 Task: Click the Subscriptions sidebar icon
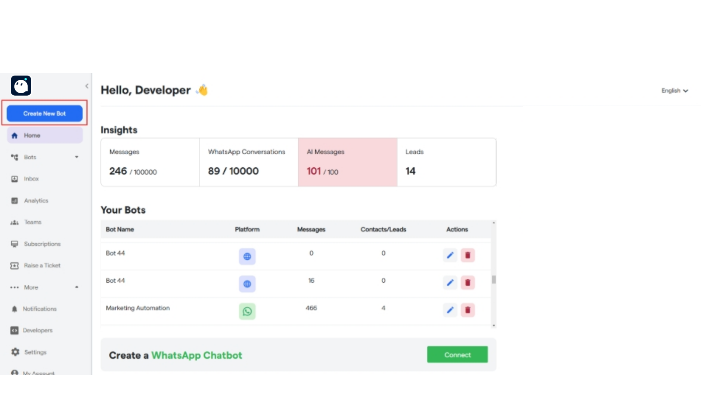click(14, 244)
